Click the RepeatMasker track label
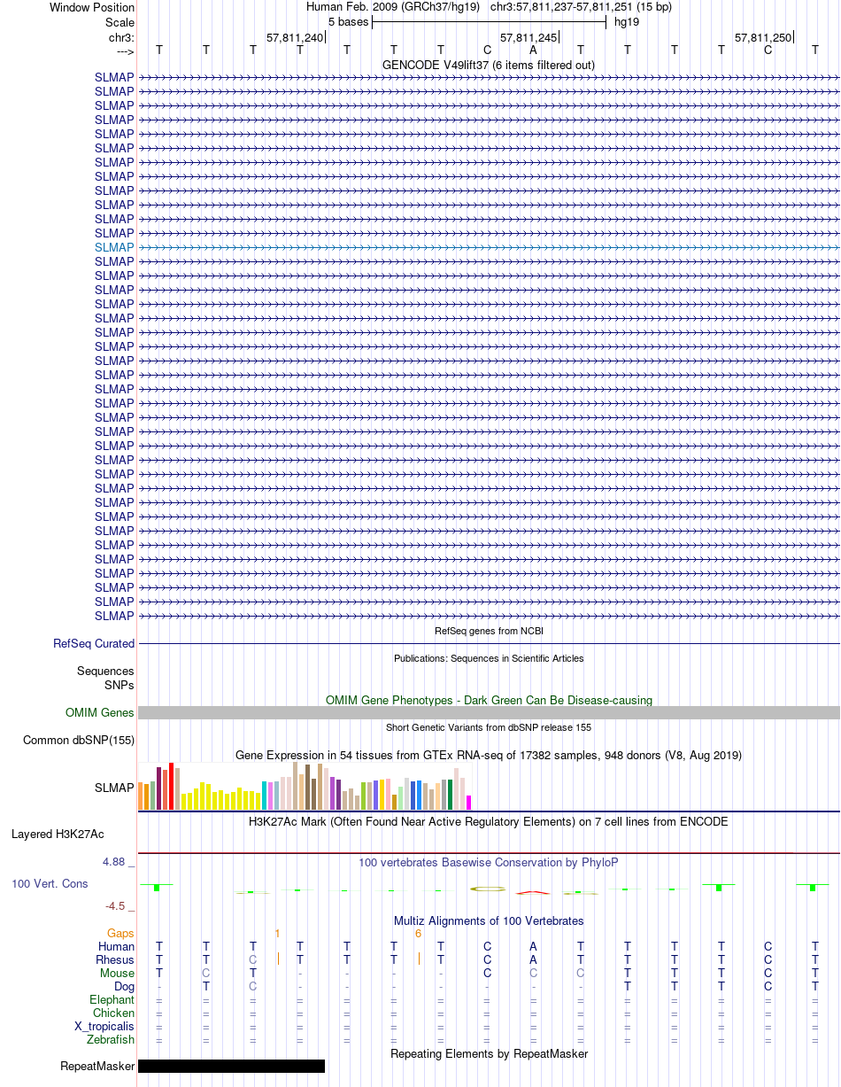841x1087 pixels. tap(97, 1067)
